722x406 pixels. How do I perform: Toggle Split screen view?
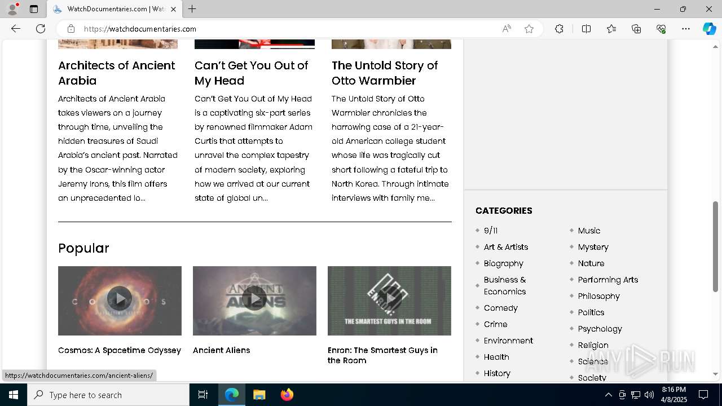click(586, 29)
